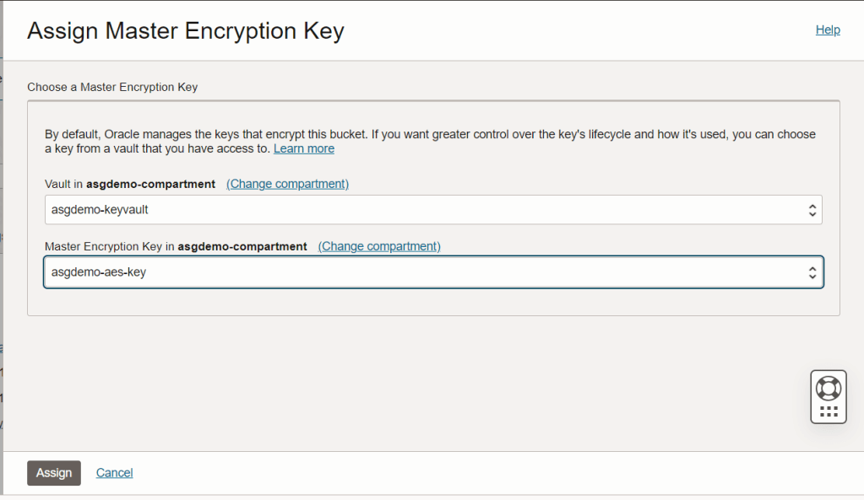Click the bold asgdemo-compartment text beside Vault
The image size is (864, 500).
point(150,184)
